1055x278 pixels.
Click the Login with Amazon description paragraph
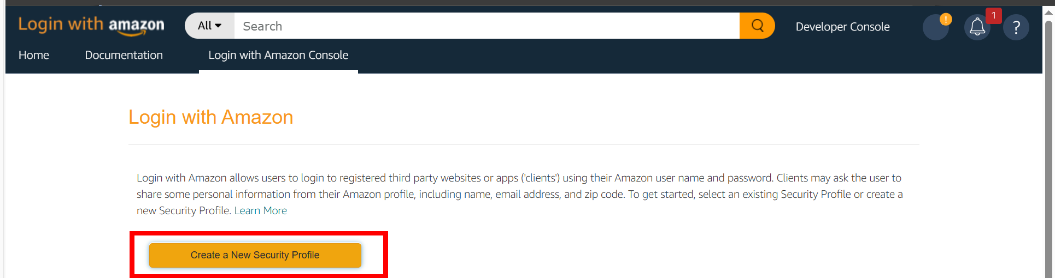point(519,194)
